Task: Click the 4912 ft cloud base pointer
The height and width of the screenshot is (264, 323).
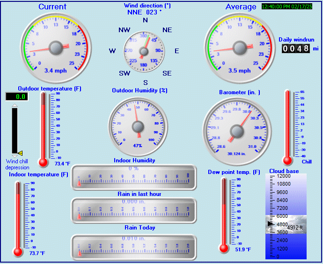Action: tap(270, 224)
